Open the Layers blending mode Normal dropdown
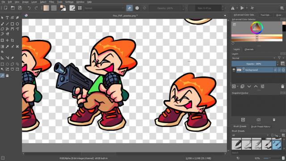 pyautogui.click(x=254, y=58)
